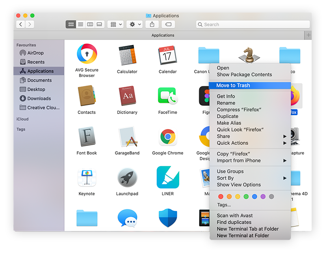Go back with the left arrow button
The height and width of the screenshot is (253, 325).
click(x=21, y=24)
